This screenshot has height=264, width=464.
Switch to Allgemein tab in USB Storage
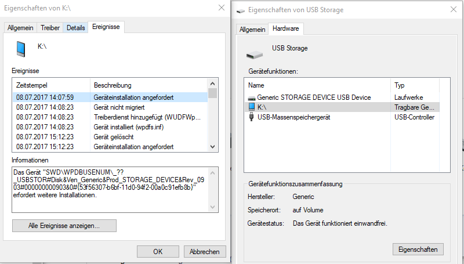coord(252,29)
